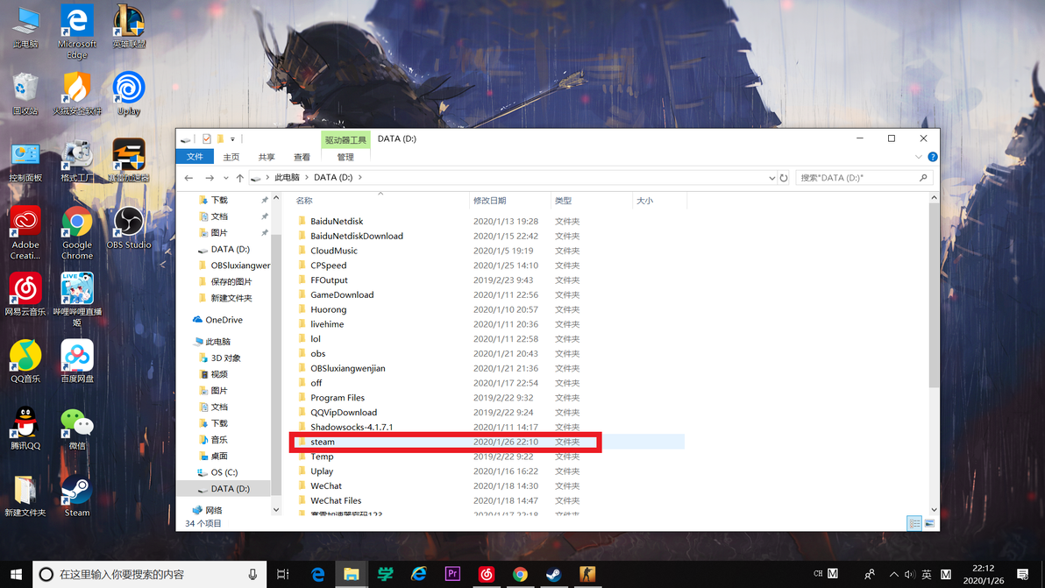Viewport: 1045px width, 588px height.
Task: Select the 回收站 recycle bin icon
Action: coord(25,94)
